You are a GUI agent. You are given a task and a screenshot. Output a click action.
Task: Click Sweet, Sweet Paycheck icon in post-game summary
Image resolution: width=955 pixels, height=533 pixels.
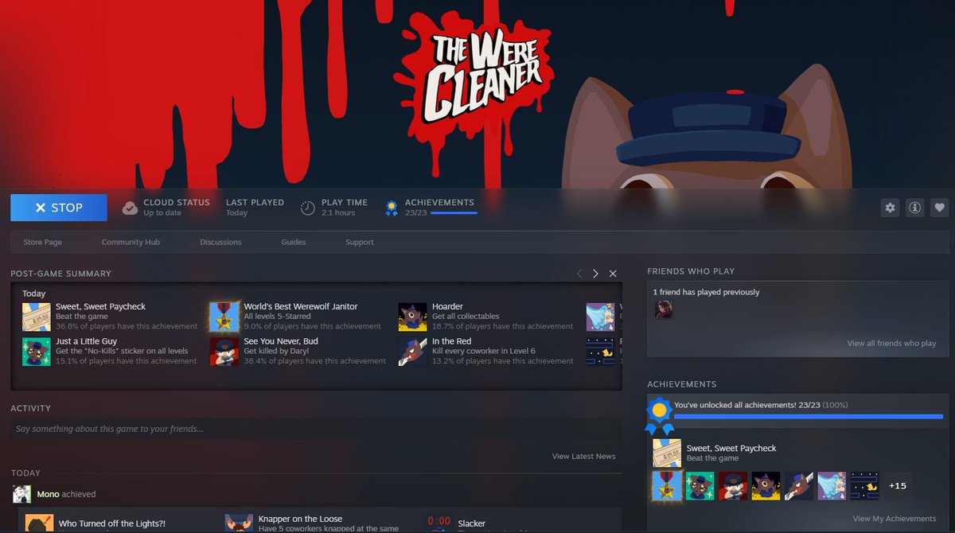[x=37, y=317]
